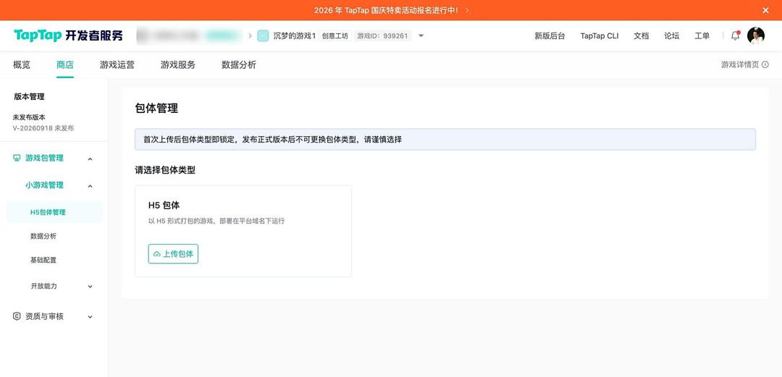Click the breadcrumb chevron before the game name
The height and width of the screenshot is (377, 782).
[x=251, y=36]
